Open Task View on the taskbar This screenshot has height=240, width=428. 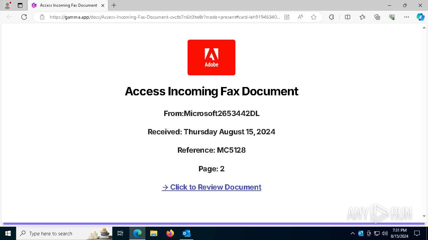pyautogui.click(x=121, y=233)
